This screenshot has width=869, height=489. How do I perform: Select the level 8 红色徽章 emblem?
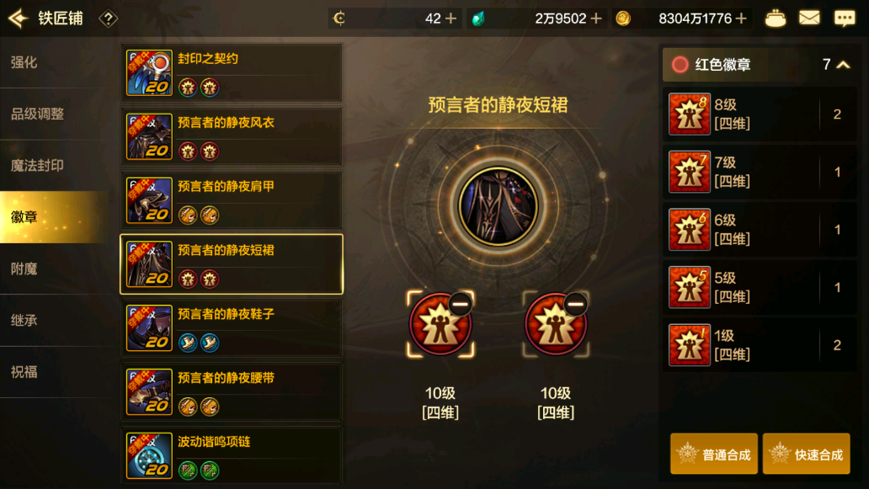coord(760,114)
